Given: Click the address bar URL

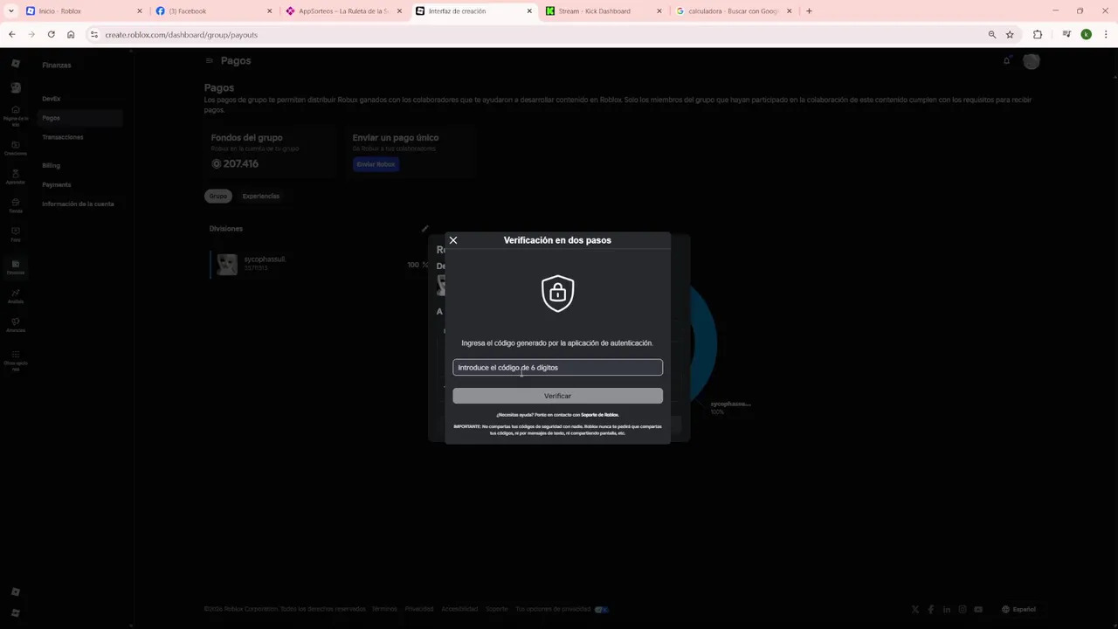Looking at the screenshot, I should pos(181,35).
